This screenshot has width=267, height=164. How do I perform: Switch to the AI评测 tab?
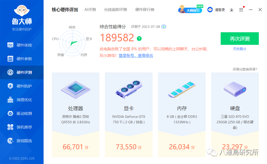click(x=90, y=10)
